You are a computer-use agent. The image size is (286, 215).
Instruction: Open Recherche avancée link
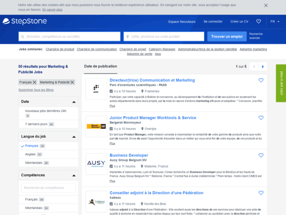[256, 36]
